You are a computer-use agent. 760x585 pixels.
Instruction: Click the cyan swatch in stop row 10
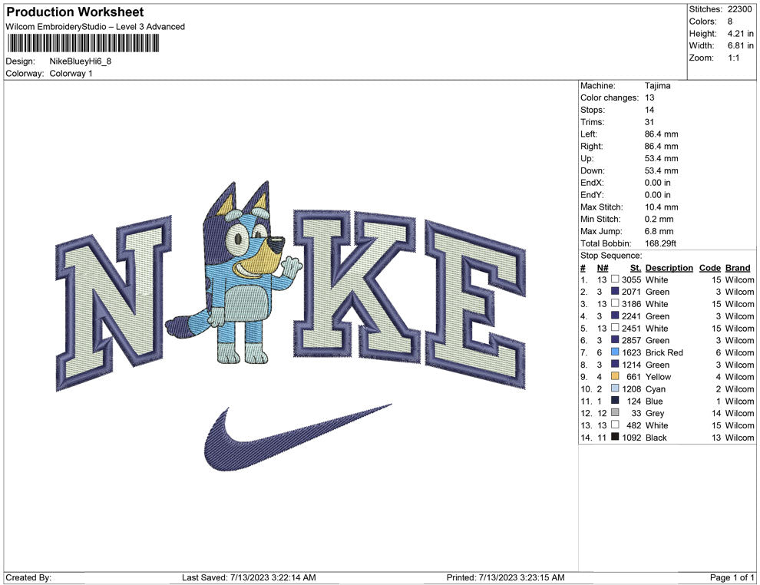click(x=615, y=388)
